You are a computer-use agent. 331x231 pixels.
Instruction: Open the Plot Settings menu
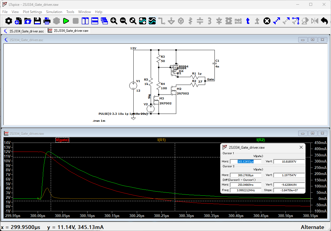tap(32, 12)
